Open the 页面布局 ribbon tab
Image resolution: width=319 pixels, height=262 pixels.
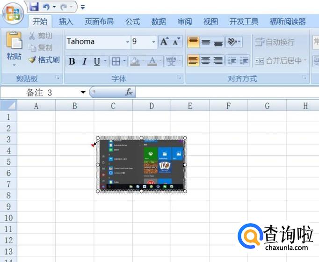[99, 22]
